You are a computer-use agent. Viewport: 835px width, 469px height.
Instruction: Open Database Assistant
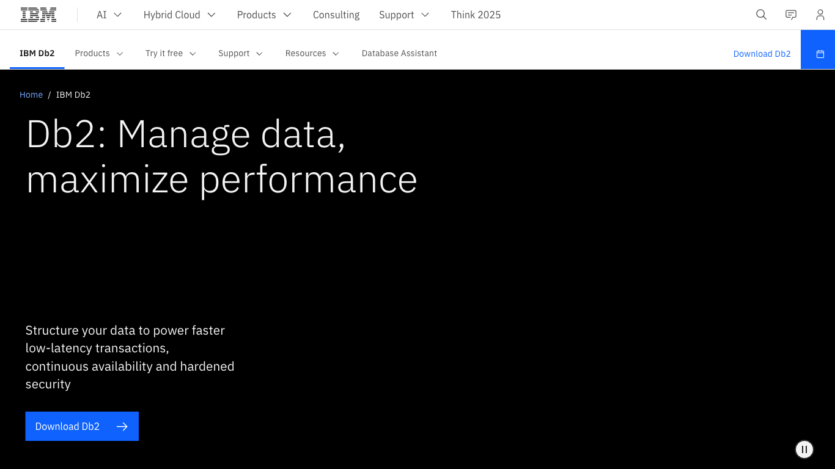tap(399, 54)
